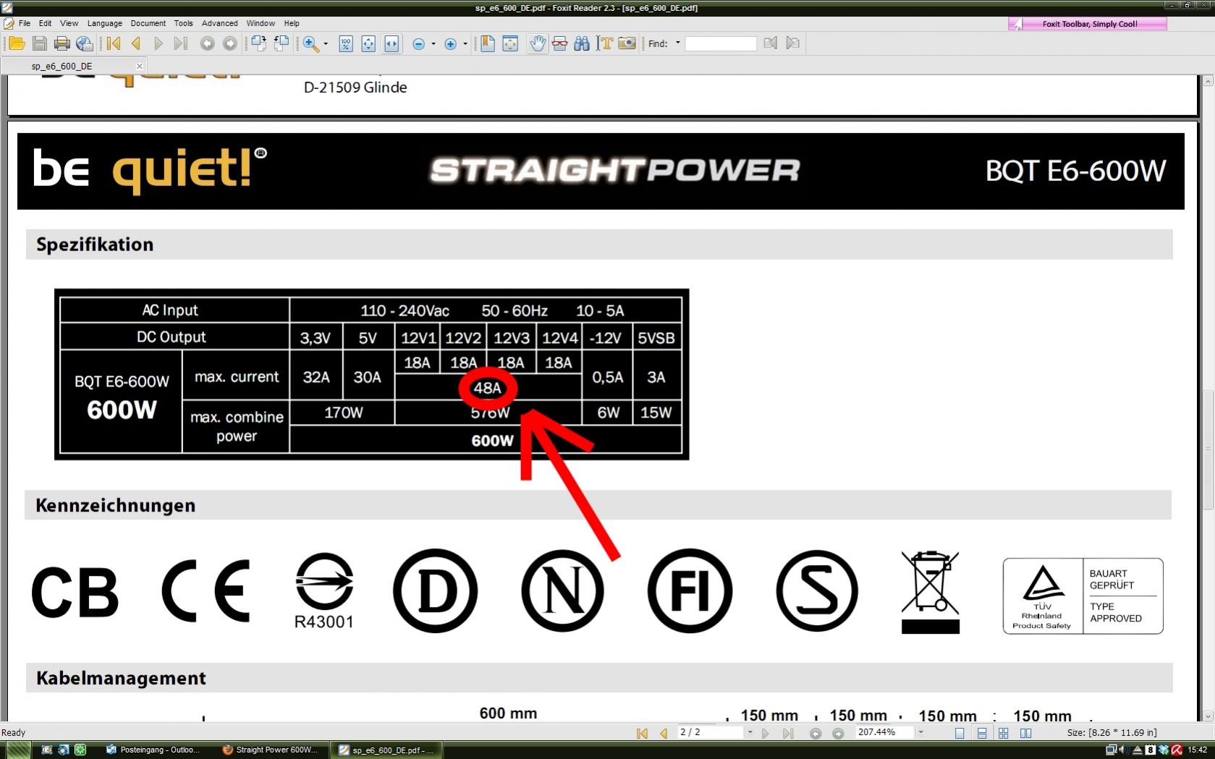This screenshot has width=1215, height=759.
Task: Click the Email document icon
Action: pyautogui.click(x=85, y=44)
